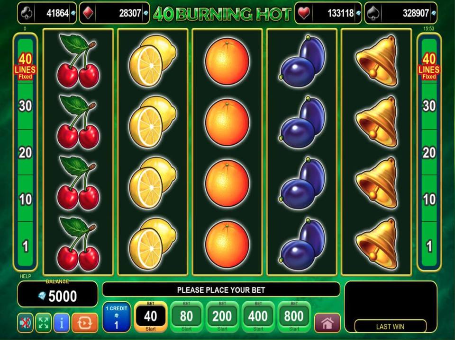Start spin with bet 200

(222, 316)
